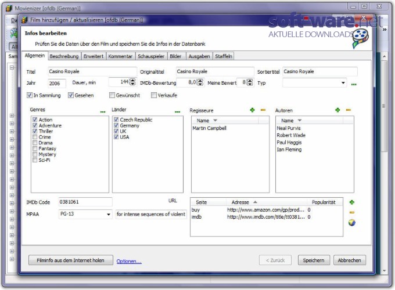Enable the Gewünscht checkbox

coord(112,95)
